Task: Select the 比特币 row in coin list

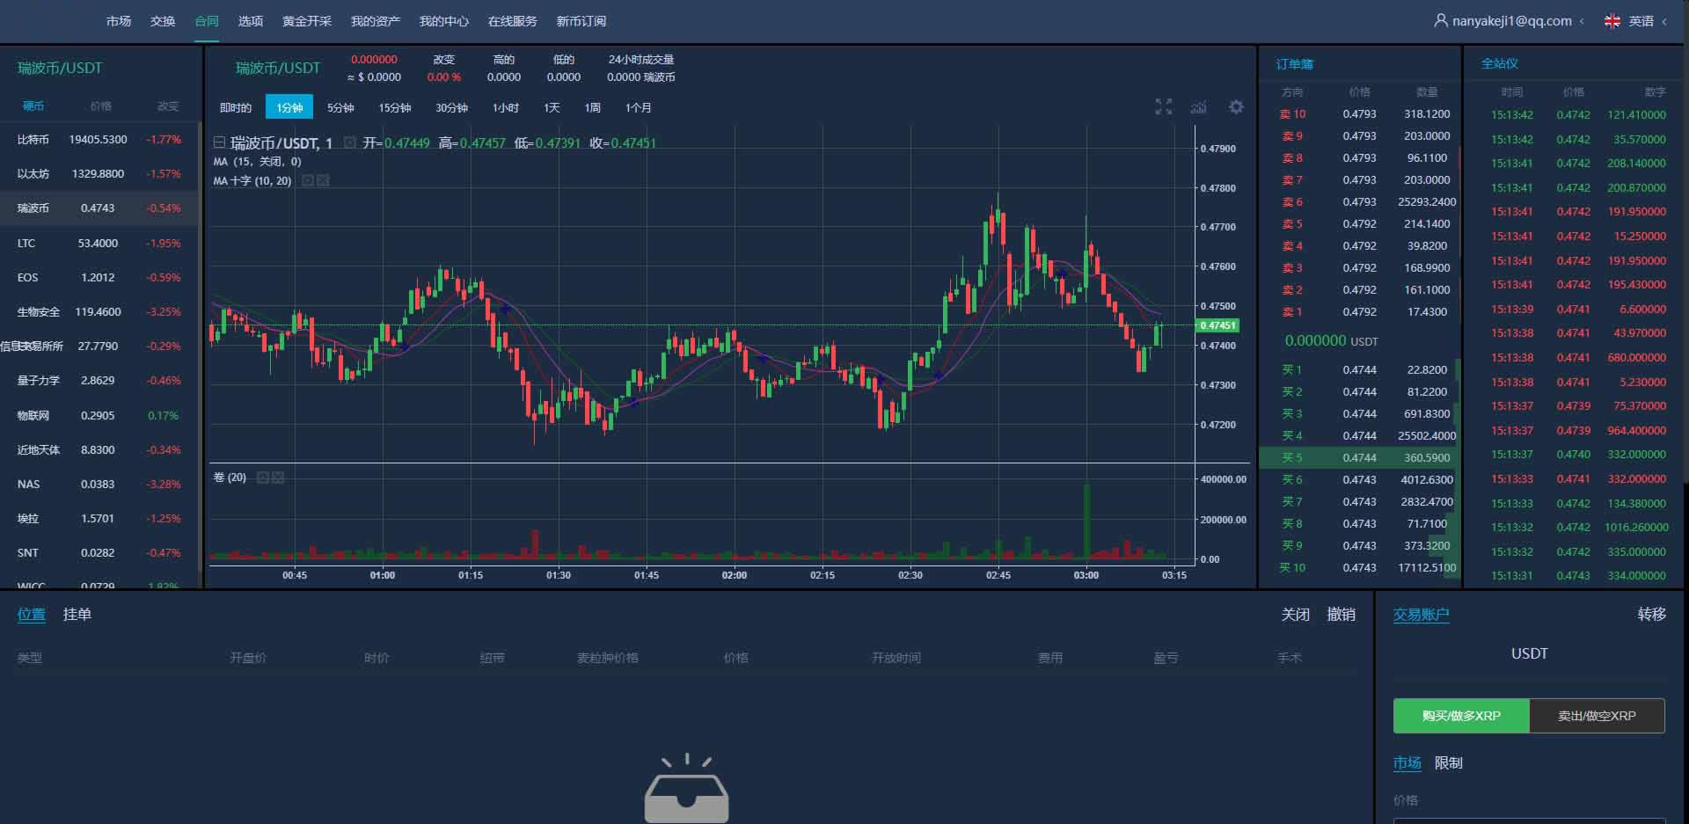Action: click(x=99, y=139)
